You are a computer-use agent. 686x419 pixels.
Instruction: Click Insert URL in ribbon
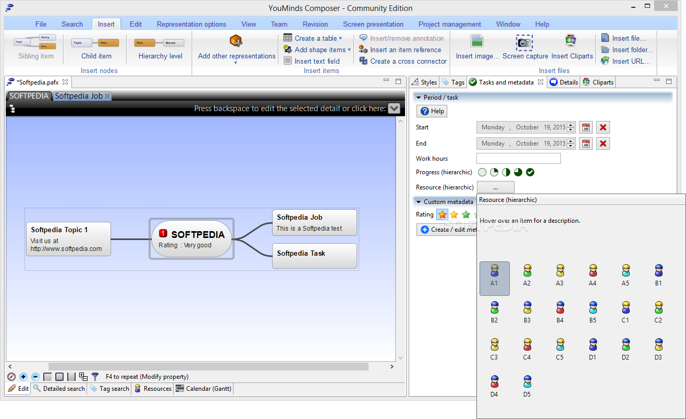coord(626,61)
